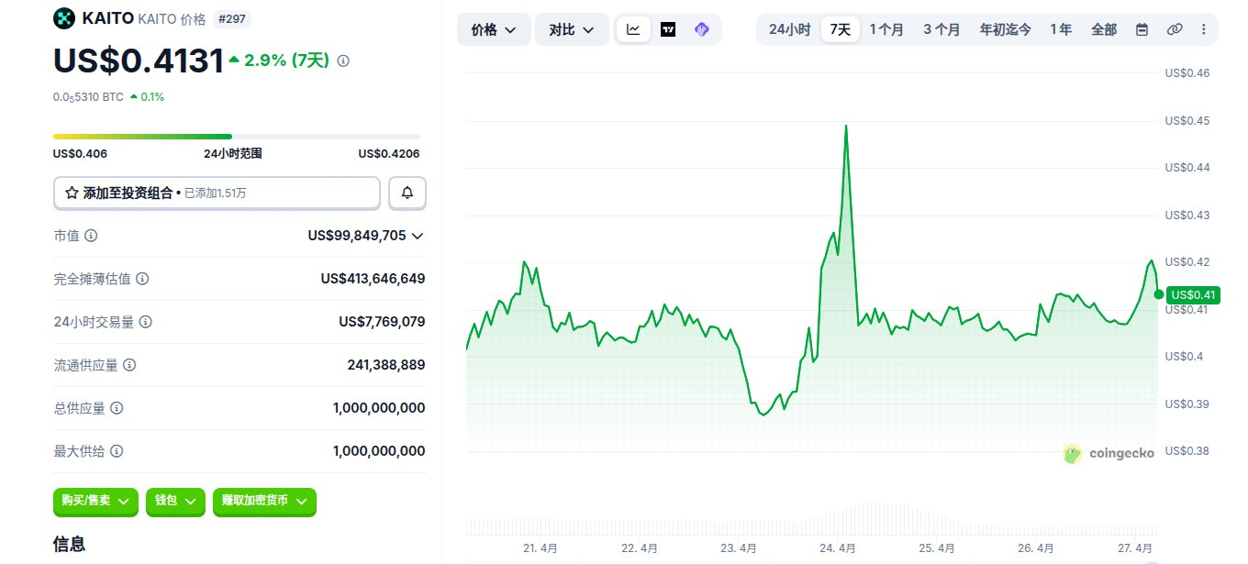1248x564 pixels.
Task: Open the 对比 compare dropdown
Action: (572, 29)
